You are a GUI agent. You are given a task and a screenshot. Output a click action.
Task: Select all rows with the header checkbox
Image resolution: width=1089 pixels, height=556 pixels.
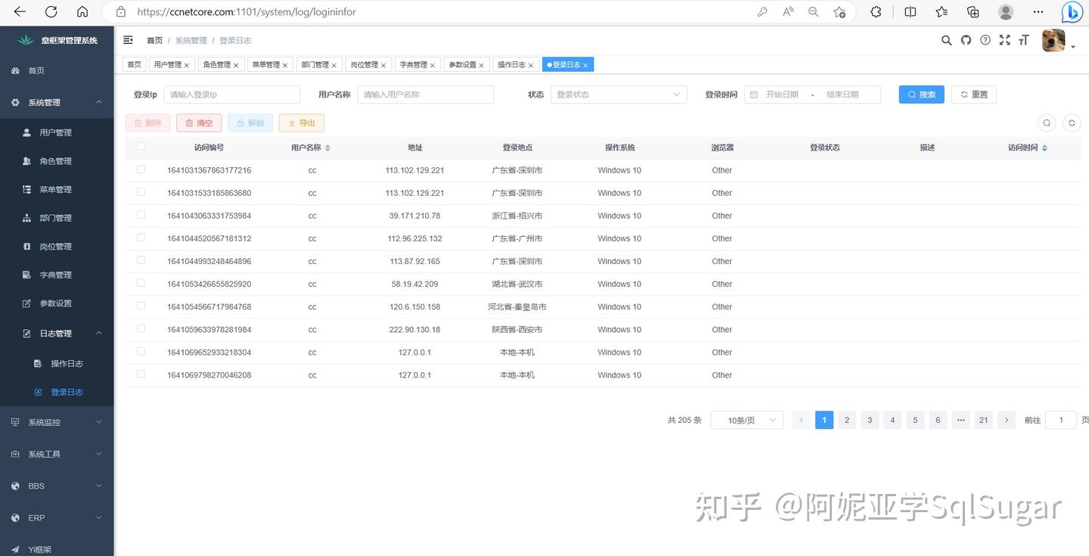(141, 147)
